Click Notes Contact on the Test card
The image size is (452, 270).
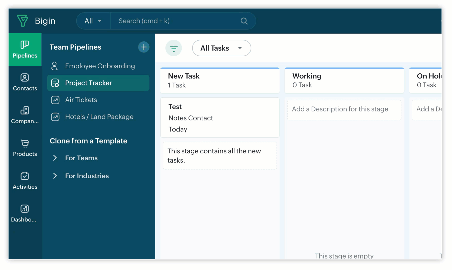[191, 118]
